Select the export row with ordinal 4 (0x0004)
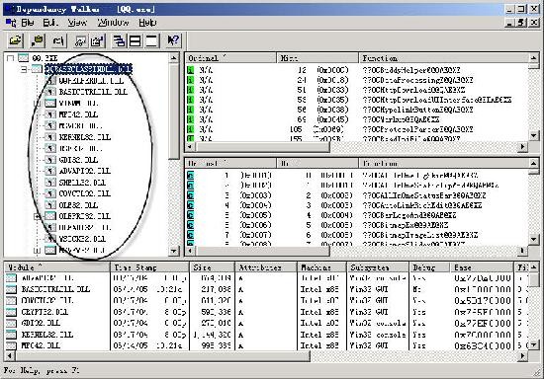 click(357, 205)
